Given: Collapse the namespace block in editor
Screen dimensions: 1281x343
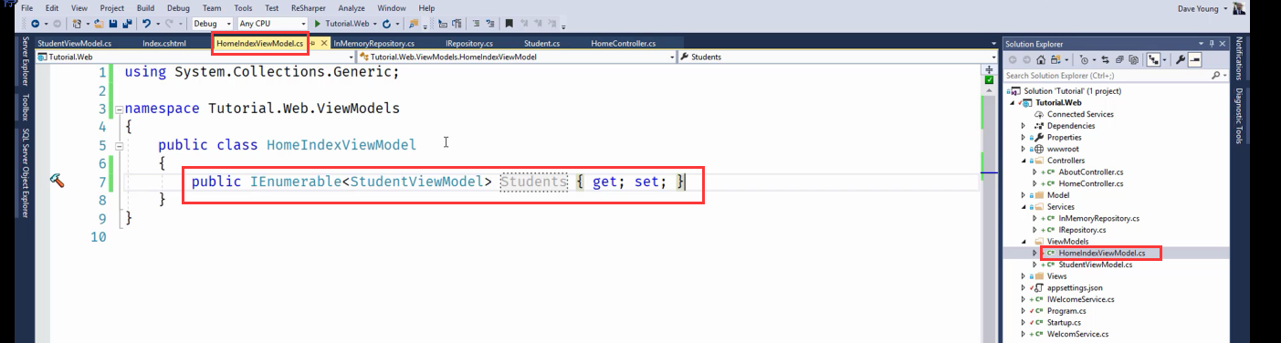Looking at the screenshot, I should pyautogui.click(x=119, y=109).
